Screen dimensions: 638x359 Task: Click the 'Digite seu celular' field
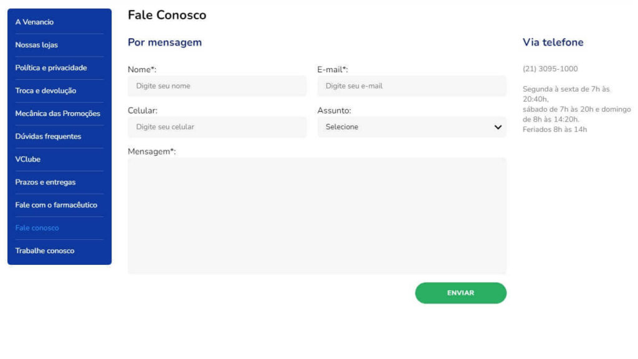tap(217, 127)
